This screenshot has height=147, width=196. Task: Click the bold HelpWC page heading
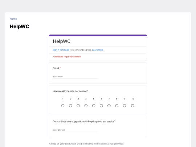(20, 26)
